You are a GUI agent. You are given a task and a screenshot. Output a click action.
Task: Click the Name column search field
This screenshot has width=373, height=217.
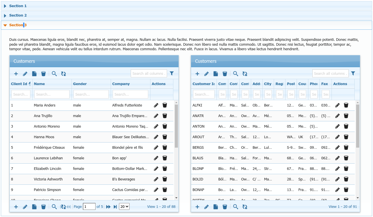point(52,94)
